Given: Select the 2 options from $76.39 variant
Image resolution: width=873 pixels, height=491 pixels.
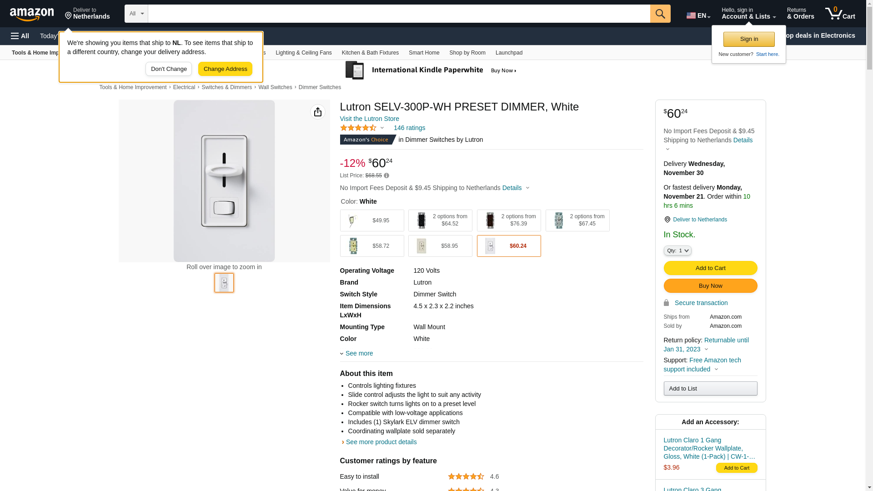Looking at the screenshot, I should (x=508, y=220).
